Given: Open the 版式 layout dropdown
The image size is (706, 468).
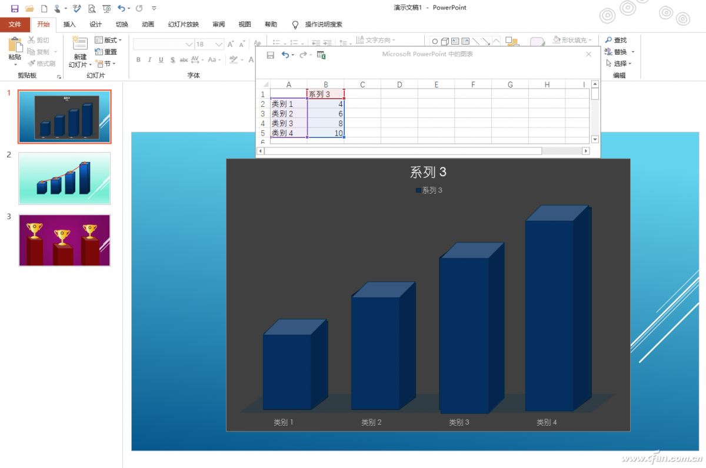Looking at the screenshot, I should [108, 40].
